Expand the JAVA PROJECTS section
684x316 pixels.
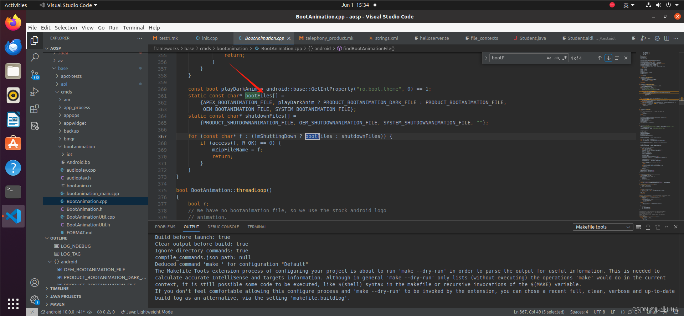click(x=66, y=296)
